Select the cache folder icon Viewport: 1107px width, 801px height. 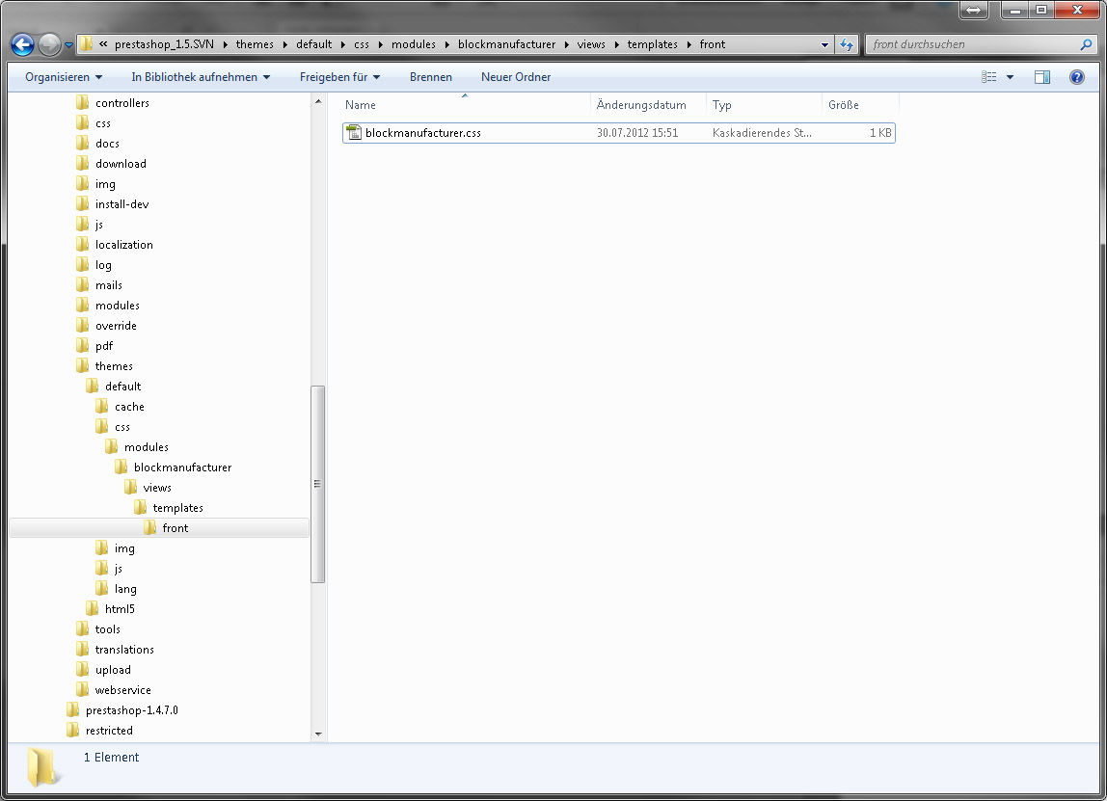(x=102, y=407)
